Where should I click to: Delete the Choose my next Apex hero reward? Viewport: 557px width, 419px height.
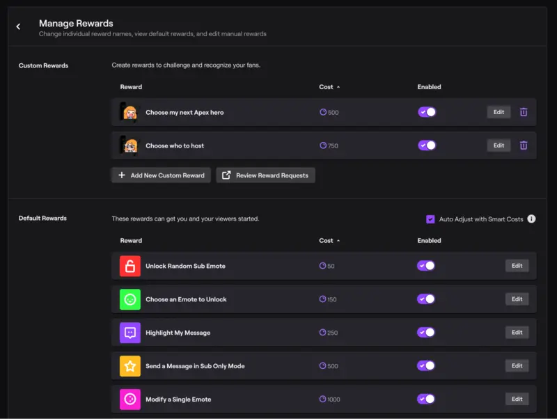pyautogui.click(x=523, y=111)
